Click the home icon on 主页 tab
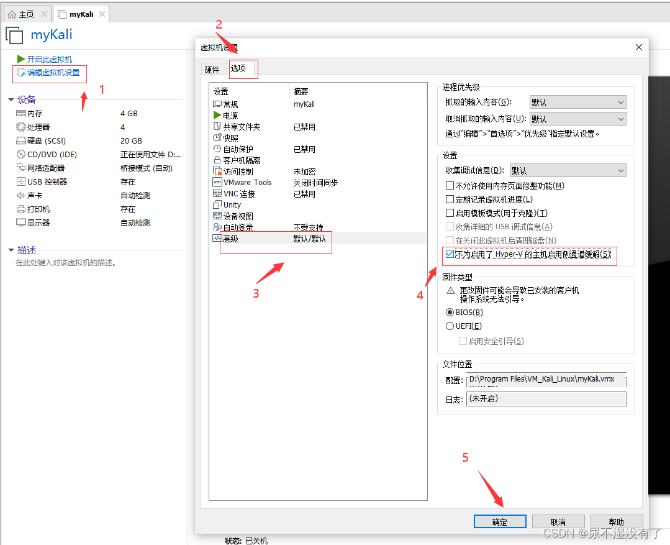The height and width of the screenshot is (545, 670). [x=12, y=14]
